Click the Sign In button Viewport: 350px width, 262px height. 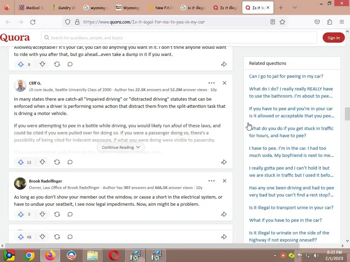pos(334,38)
